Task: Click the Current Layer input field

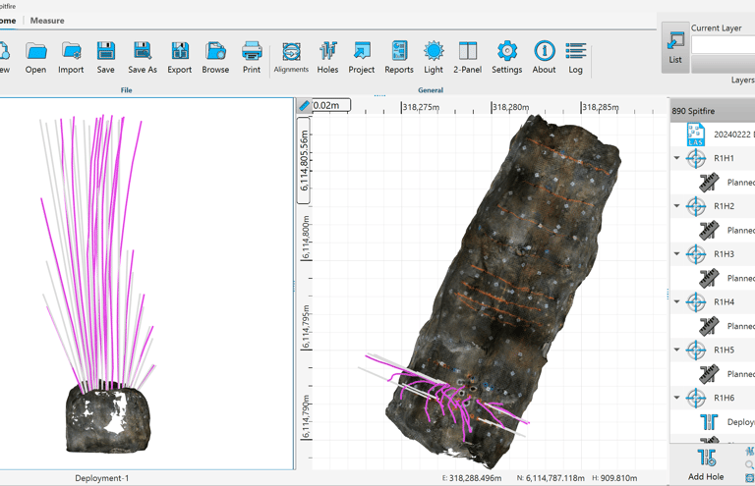Action: click(724, 45)
